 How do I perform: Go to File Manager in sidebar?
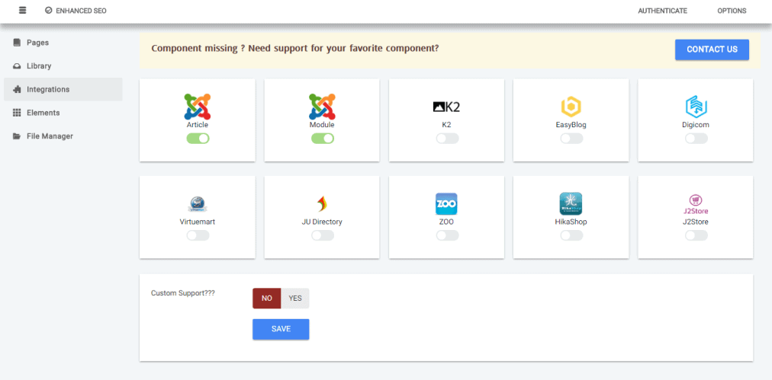pyautogui.click(x=50, y=136)
